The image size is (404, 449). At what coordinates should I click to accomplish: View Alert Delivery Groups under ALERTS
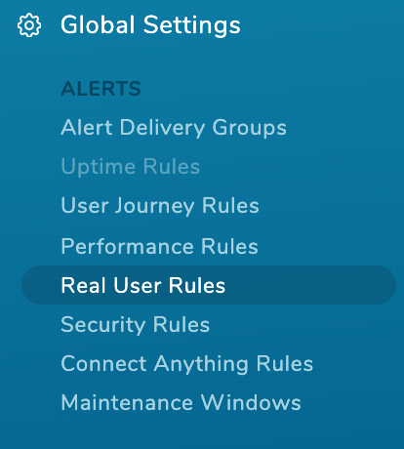[x=174, y=128]
